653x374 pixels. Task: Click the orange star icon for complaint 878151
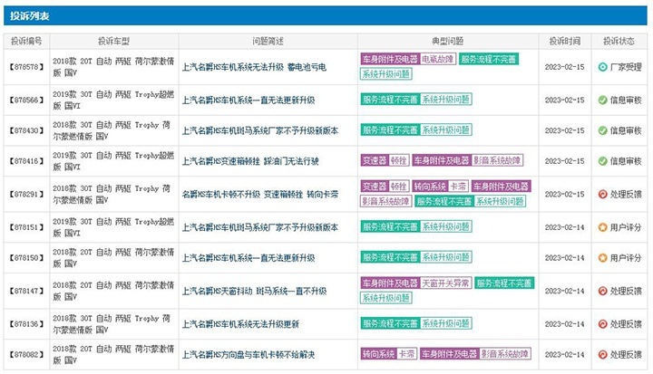tap(602, 227)
